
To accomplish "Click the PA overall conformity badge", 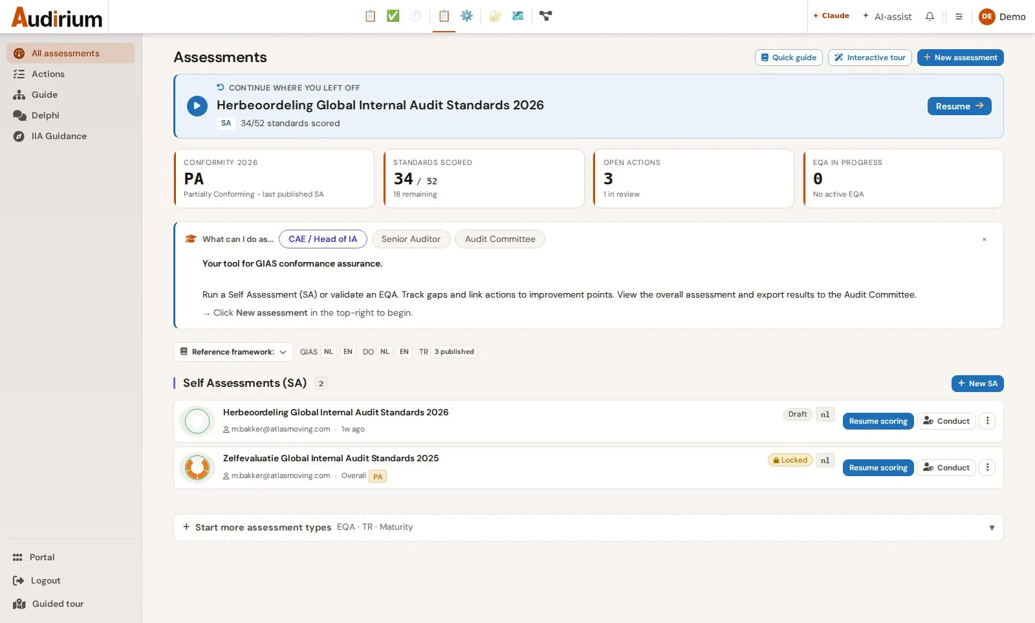I will point(378,477).
